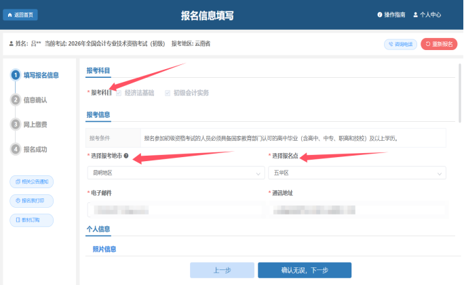Click the help icon beside 选择报考地市

[126, 156]
